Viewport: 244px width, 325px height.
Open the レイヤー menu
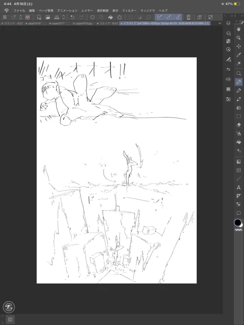click(87, 11)
